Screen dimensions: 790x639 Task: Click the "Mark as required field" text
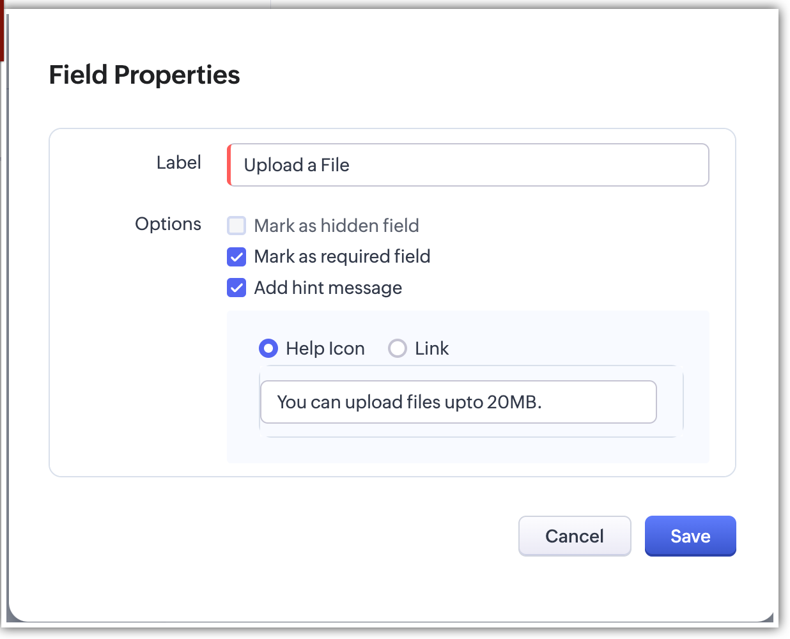pyautogui.click(x=342, y=257)
